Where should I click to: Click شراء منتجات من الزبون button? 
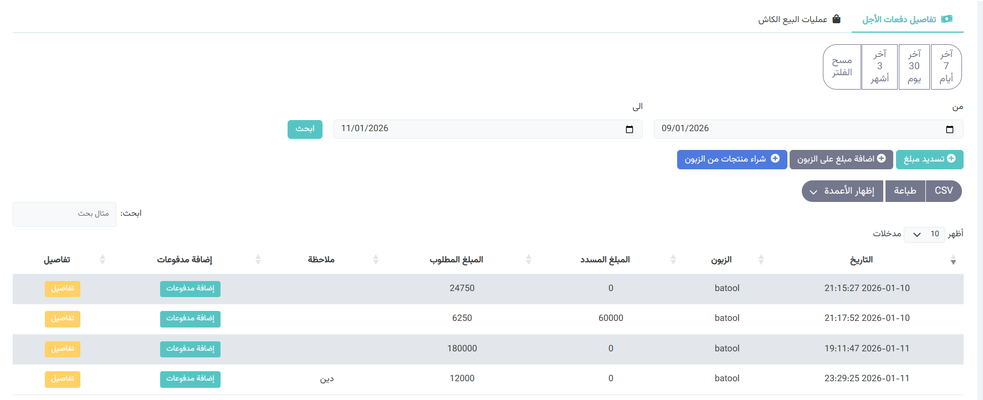tap(732, 159)
